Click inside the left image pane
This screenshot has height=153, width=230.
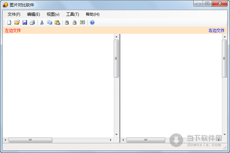(58, 86)
